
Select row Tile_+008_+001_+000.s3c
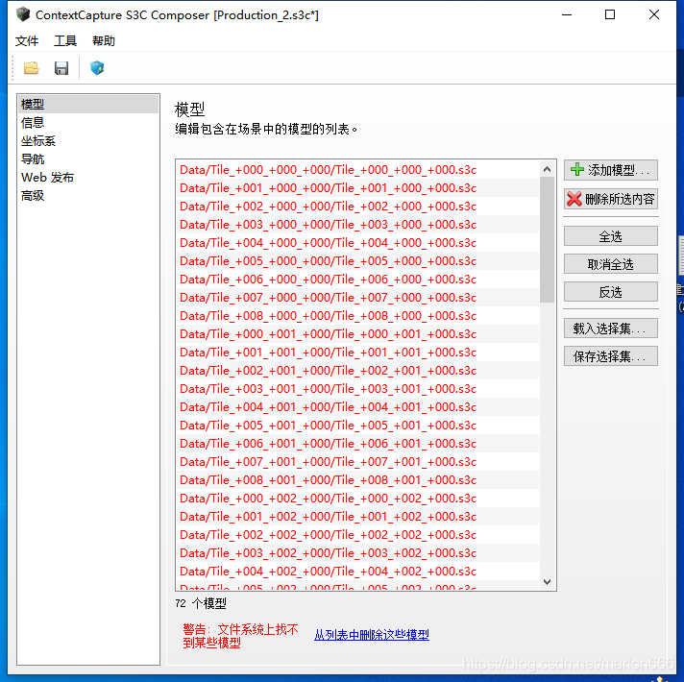(x=357, y=480)
